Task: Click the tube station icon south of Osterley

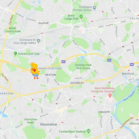Action: coord(70,100)
